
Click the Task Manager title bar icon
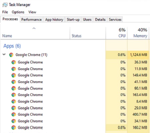(x=5, y=5)
